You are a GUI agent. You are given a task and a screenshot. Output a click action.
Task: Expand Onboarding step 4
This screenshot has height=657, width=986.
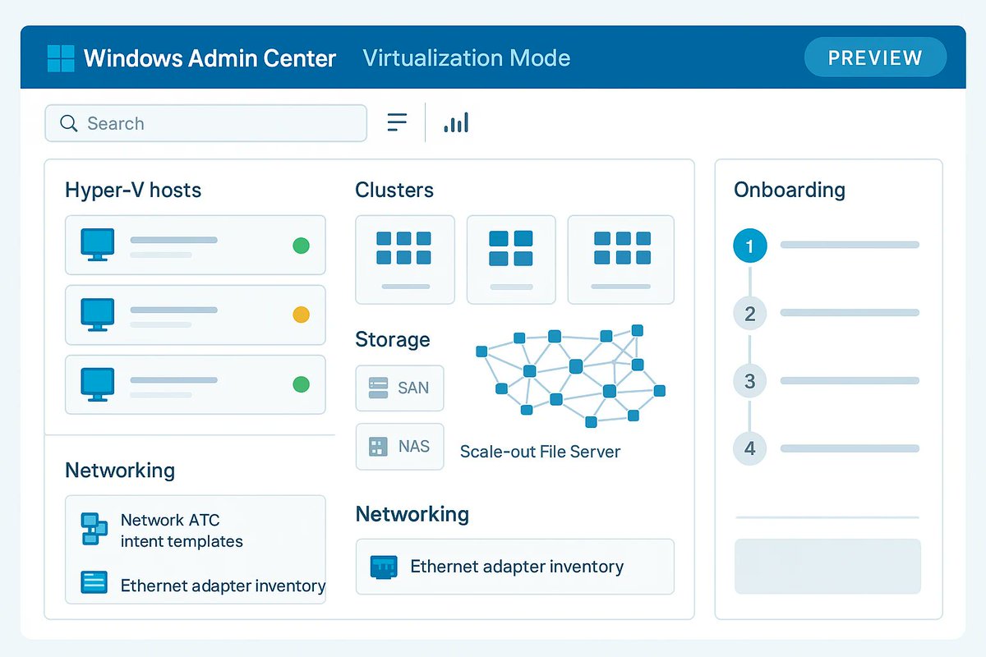pyautogui.click(x=749, y=448)
